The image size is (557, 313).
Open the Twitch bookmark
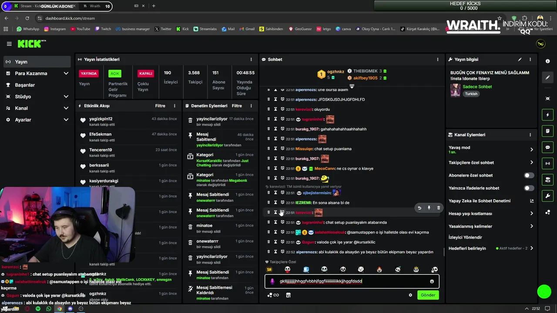(103, 29)
